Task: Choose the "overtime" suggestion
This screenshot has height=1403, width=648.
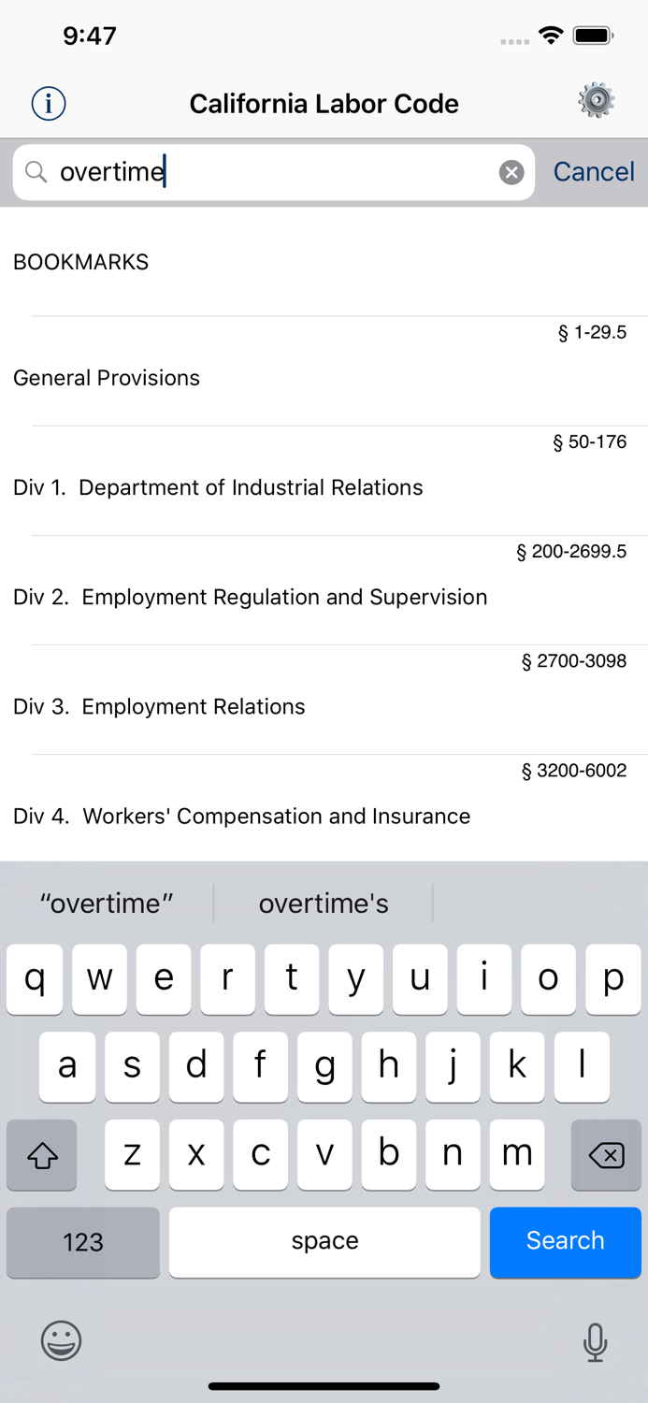Action: point(106,903)
